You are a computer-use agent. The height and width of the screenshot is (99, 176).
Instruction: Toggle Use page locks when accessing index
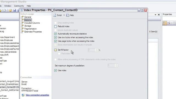(56, 41)
